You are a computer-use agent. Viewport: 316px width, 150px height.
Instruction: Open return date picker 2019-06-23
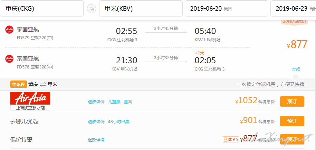pos(293,9)
